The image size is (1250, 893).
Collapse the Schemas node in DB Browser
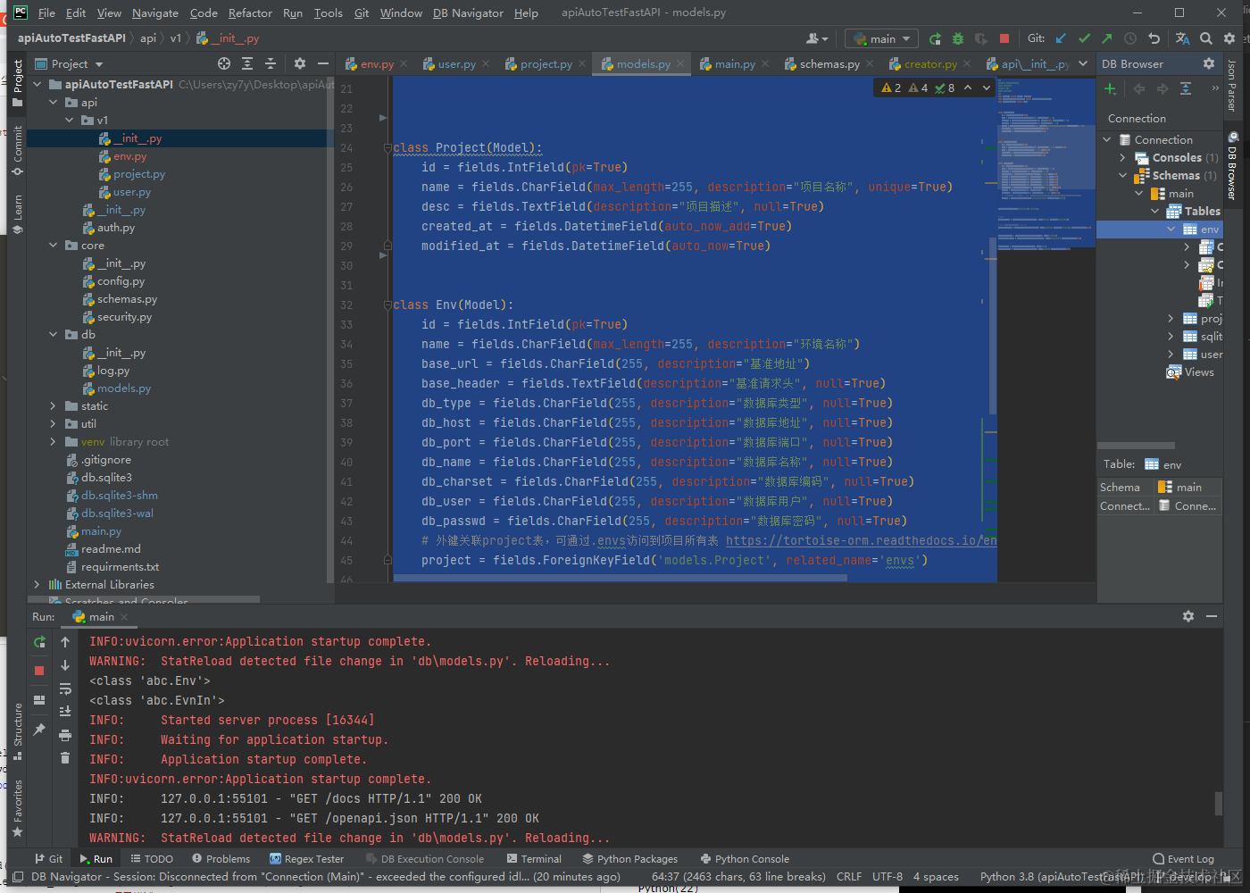tap(1123, 176)
